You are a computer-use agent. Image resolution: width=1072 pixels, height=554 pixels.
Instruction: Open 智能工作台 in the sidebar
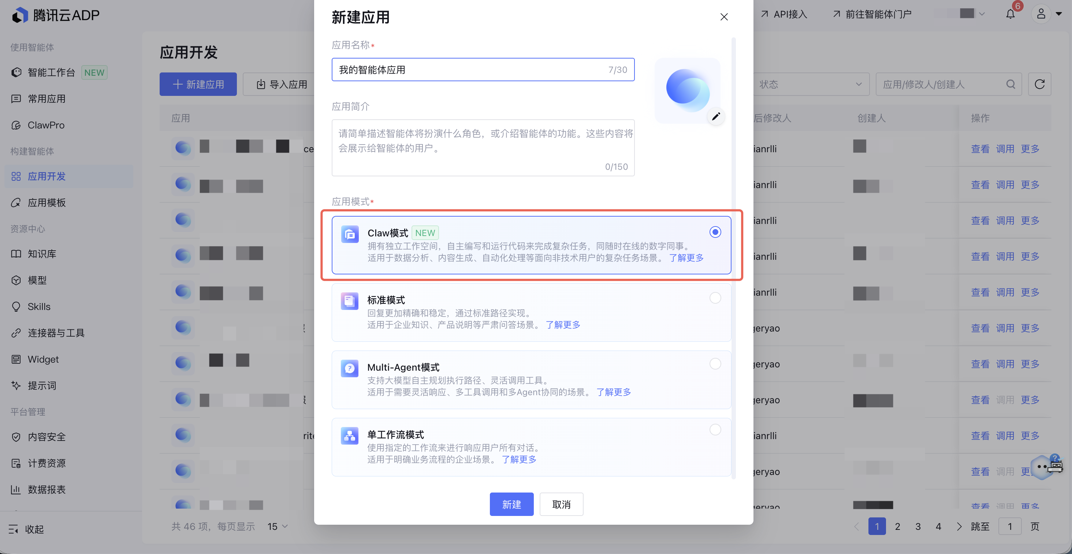pyautogui.click(x=59, y=72)
